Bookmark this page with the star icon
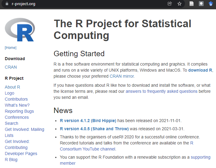 point(179,4)
